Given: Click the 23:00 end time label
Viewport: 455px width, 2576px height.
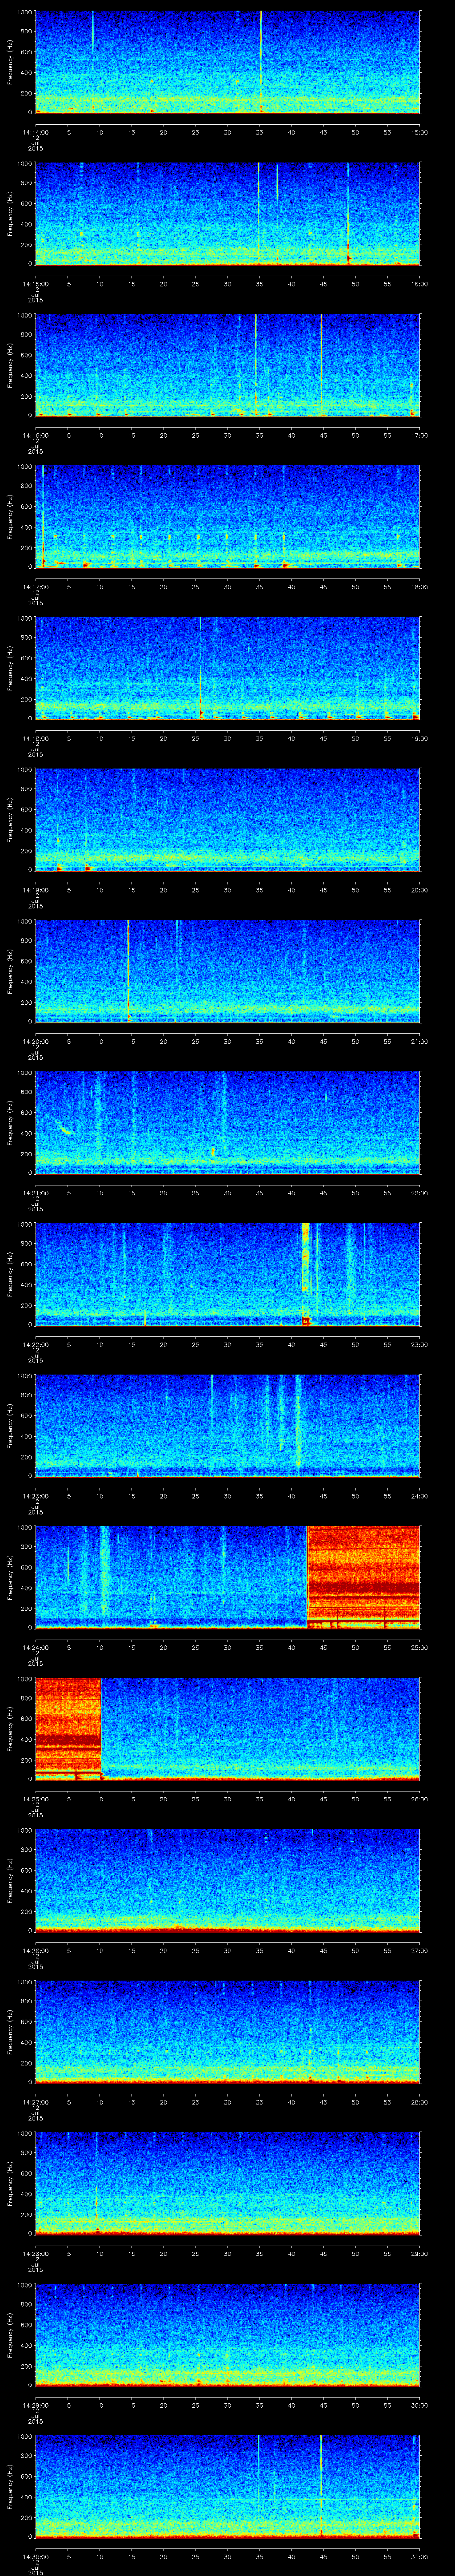Looking at the screenshot, I should pyautogui.click(x=419, y=1344).
